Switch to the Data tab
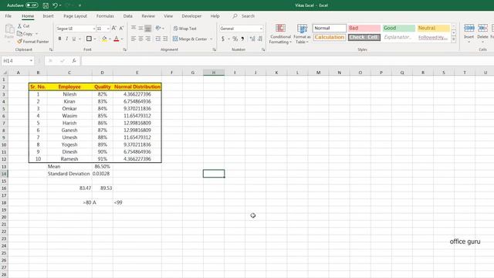This screenshot has width=494, height=278. [127, 15]
